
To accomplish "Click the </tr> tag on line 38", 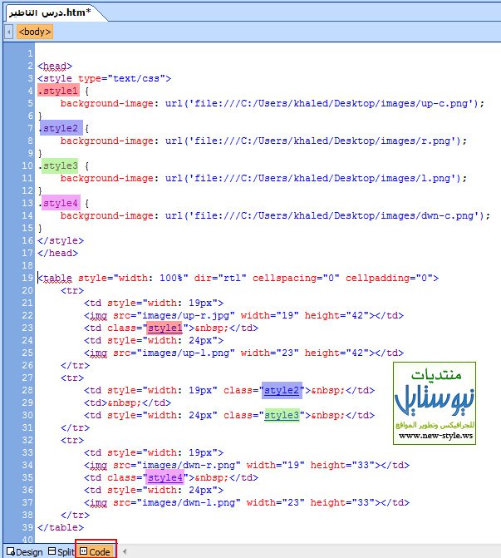I will click(x=75, y=515).
